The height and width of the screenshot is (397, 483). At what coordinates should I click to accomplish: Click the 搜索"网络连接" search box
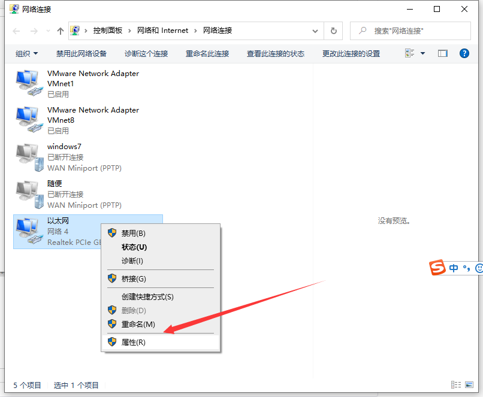(413, 31)
